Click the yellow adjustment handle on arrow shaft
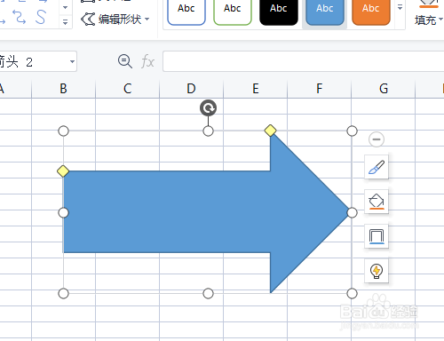 pyautogui.click(x=63, y=171)
